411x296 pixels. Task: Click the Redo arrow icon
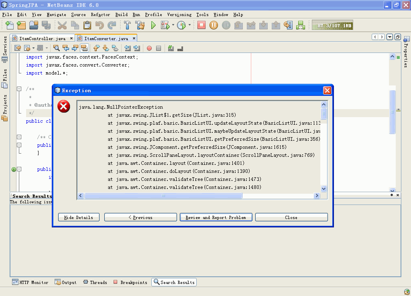coord(112,25)
